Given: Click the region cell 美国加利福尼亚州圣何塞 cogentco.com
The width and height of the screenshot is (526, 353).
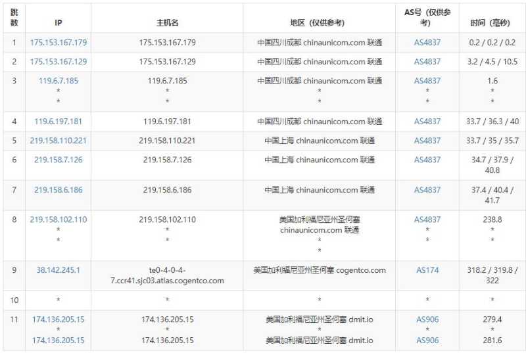Looking at the screenshot, I should 320,270.
